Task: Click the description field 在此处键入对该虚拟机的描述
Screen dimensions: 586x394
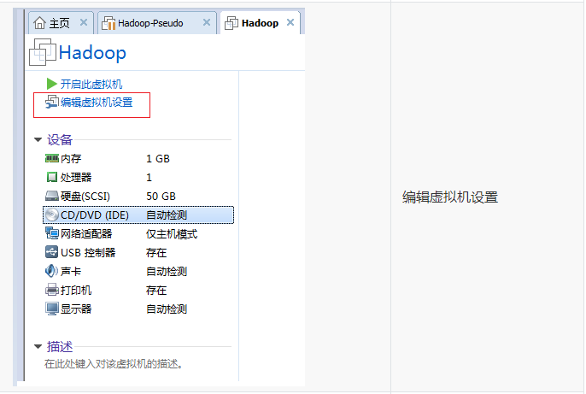Action: (114, 364)
